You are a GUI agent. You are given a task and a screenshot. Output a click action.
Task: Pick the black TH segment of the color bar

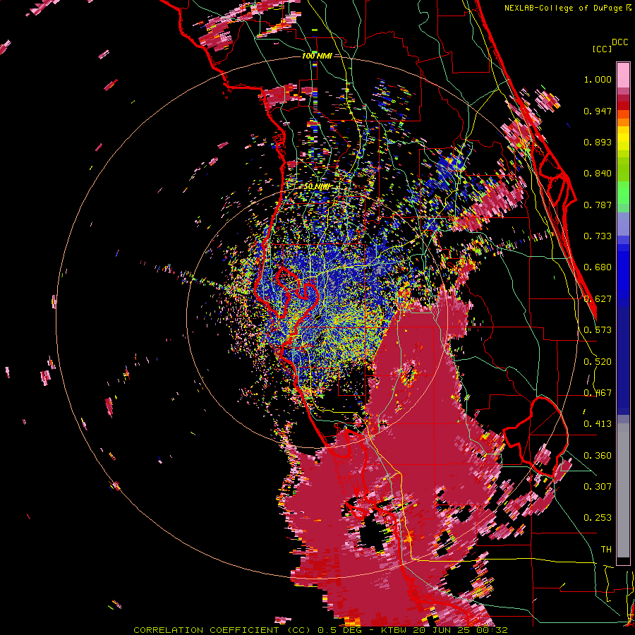[623, 561]
